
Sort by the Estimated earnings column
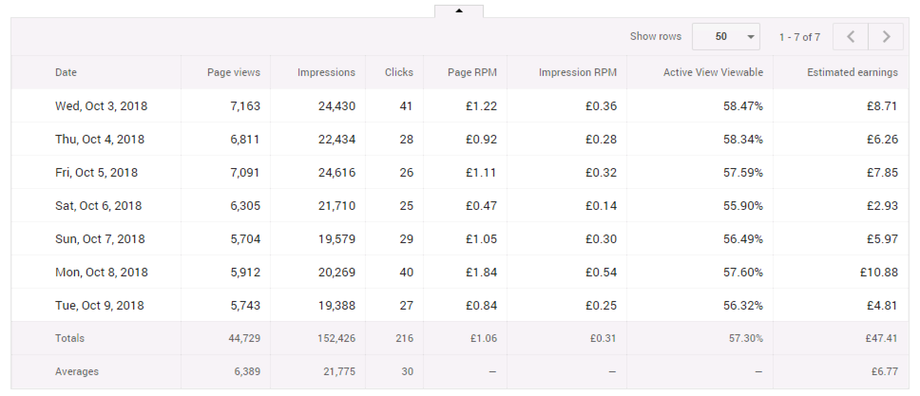click(x=852, y=72)
